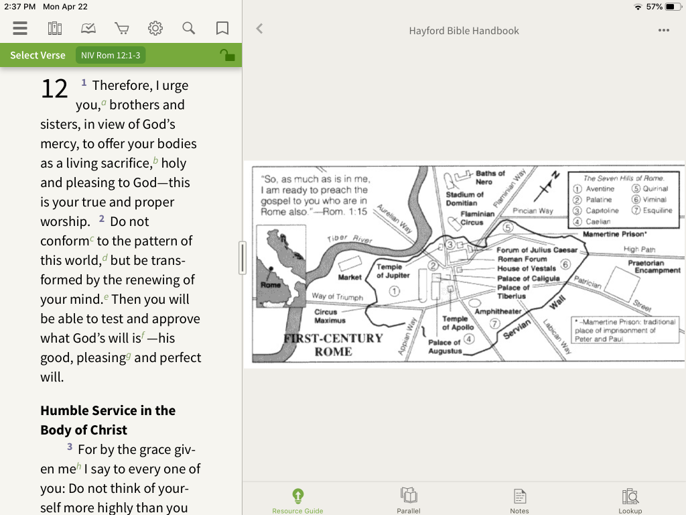Viewport: 686px width, 515px height.
Task: Switch to the Notes tab
Action: pos(519,502)
